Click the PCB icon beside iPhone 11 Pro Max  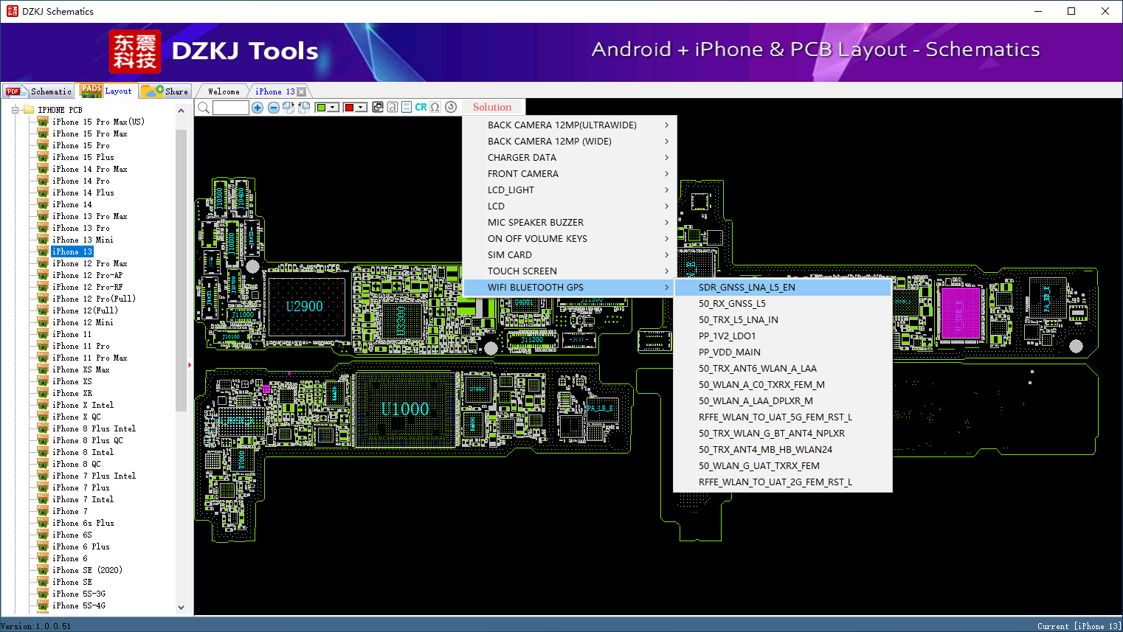click(x=43, y=358)
